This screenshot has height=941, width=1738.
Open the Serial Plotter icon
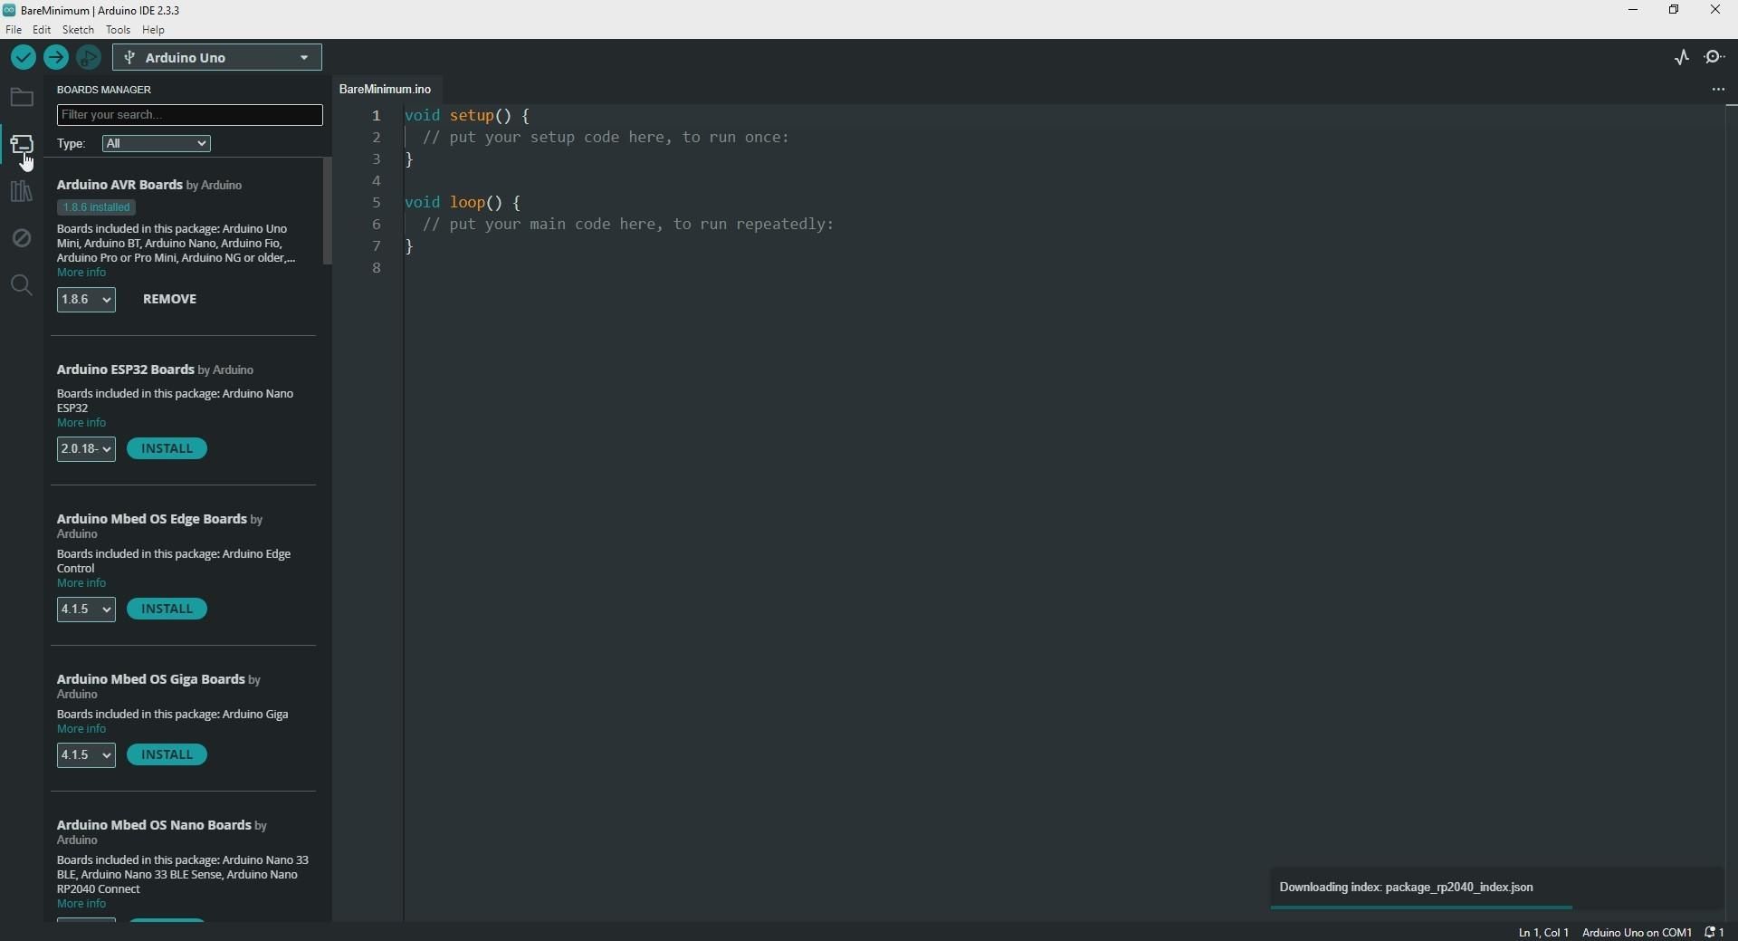(x=1682, y=58)
